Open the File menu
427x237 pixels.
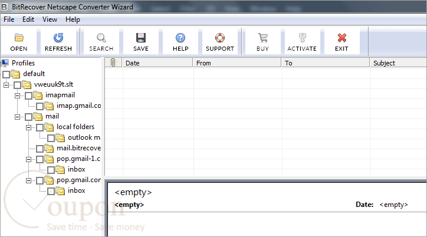[x=9, y=19]
